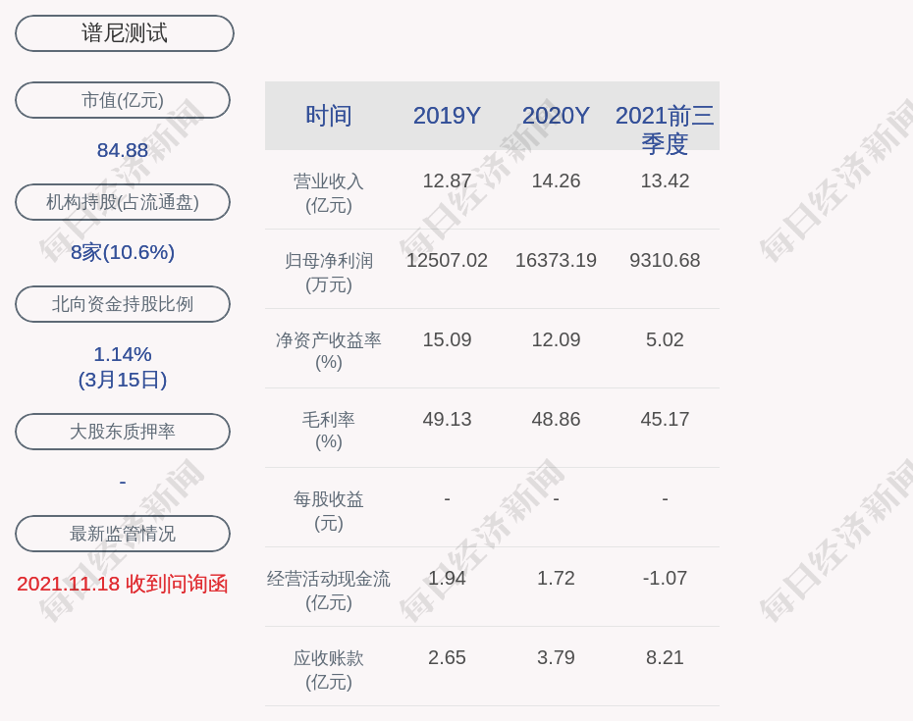Select the 1.14% northbound holding value
Image resolution: width=913 pixels, height=721 pixels.
(x=123, y=354)
